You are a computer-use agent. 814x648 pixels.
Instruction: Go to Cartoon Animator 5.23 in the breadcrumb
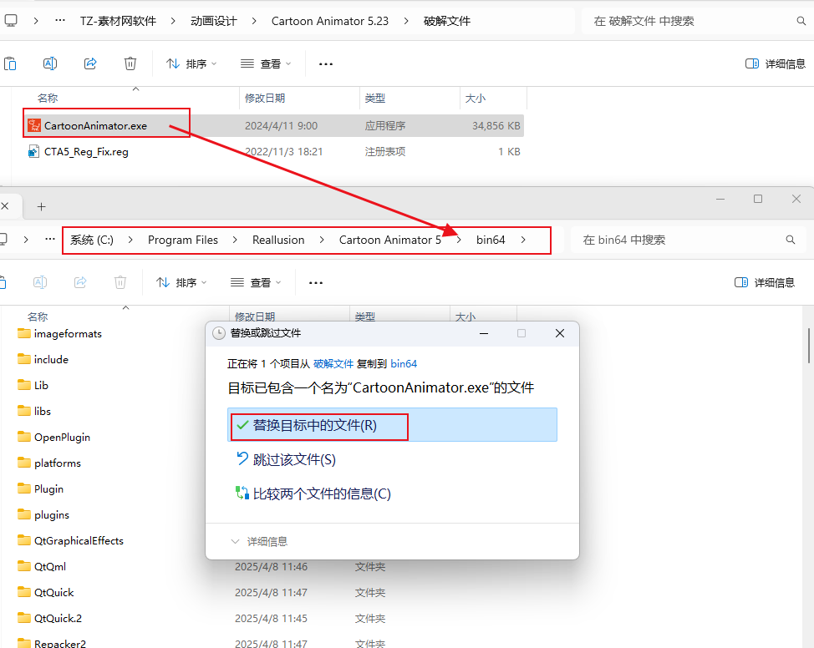pyautogui.click(x=329, y=21)
